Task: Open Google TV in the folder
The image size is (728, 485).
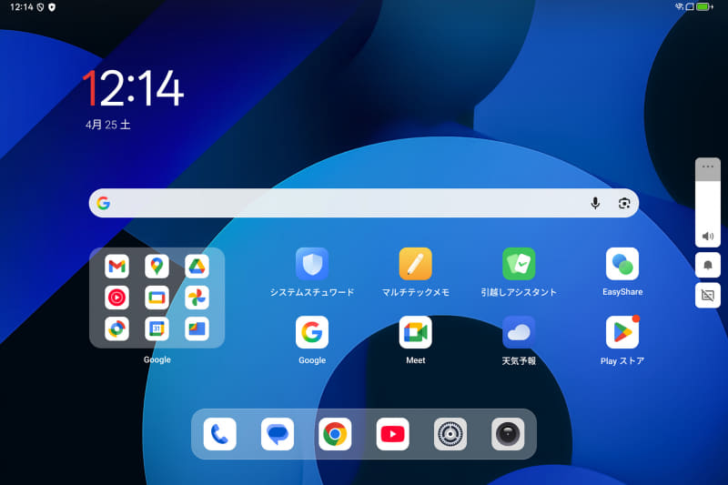Action: pos(157,298)
